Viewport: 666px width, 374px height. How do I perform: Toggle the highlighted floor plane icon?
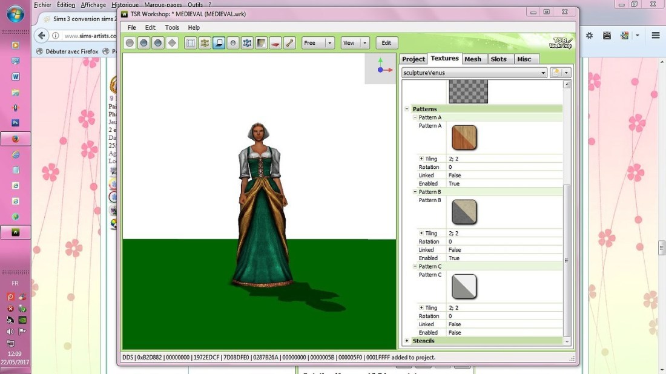coord(219,43)
